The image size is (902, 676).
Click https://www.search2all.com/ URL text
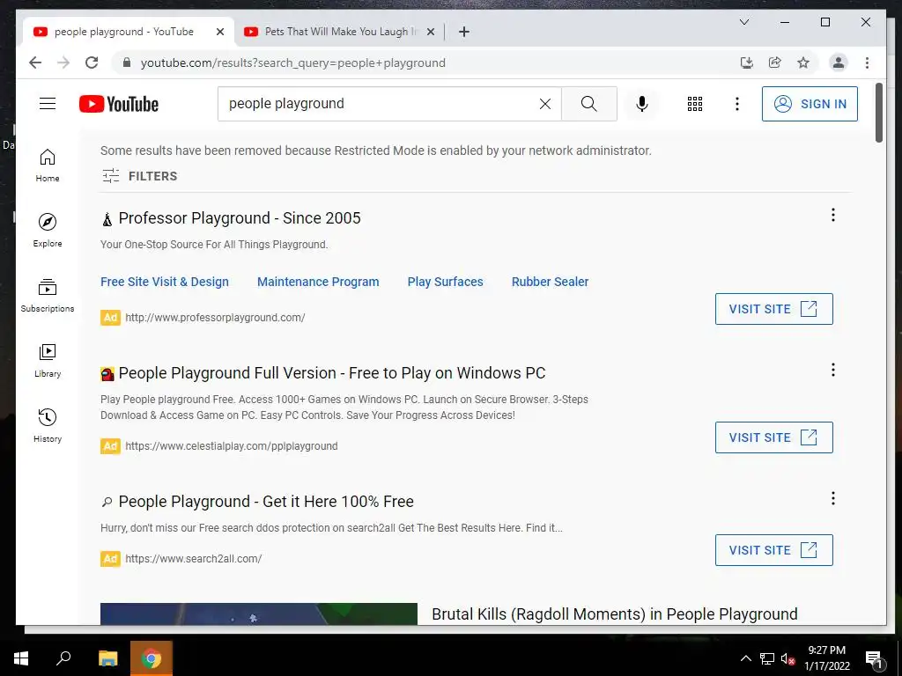193,559
